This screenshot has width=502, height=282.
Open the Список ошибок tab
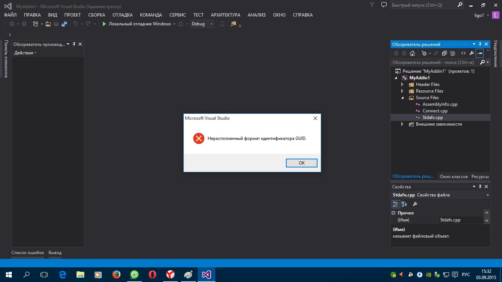click(28, 253)
